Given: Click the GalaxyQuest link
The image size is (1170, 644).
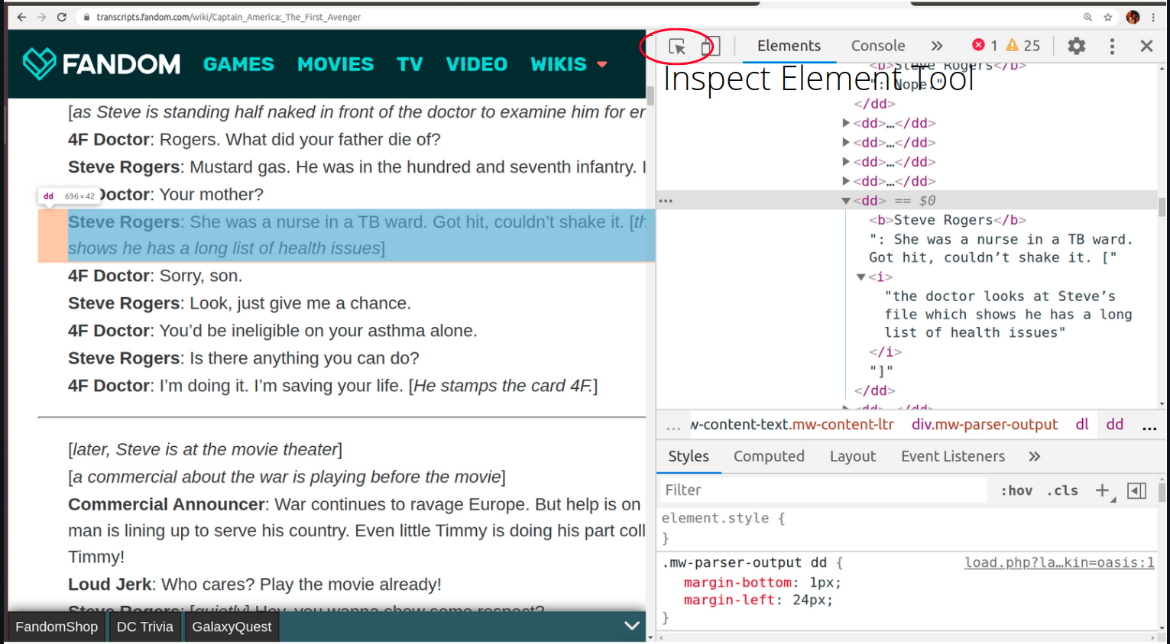Looking at the screenshot, I should point(232,626).
